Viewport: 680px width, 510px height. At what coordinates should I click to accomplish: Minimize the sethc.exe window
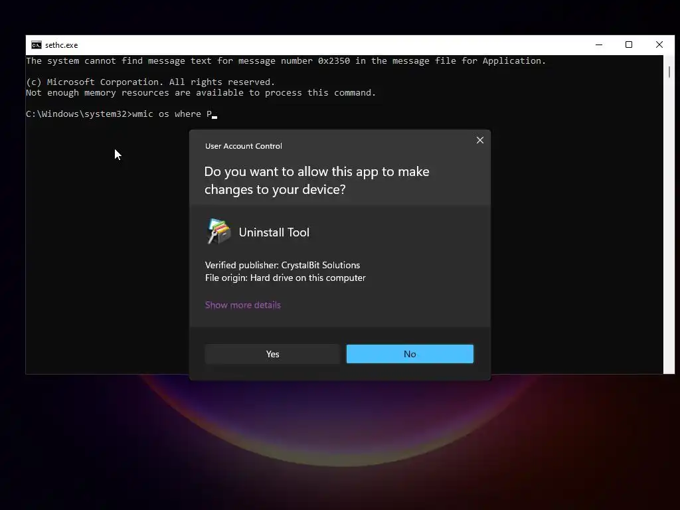click(x=599, y=44)
